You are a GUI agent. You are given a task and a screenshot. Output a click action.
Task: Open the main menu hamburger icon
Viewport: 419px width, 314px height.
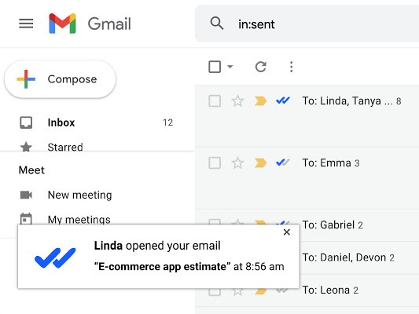26,24
